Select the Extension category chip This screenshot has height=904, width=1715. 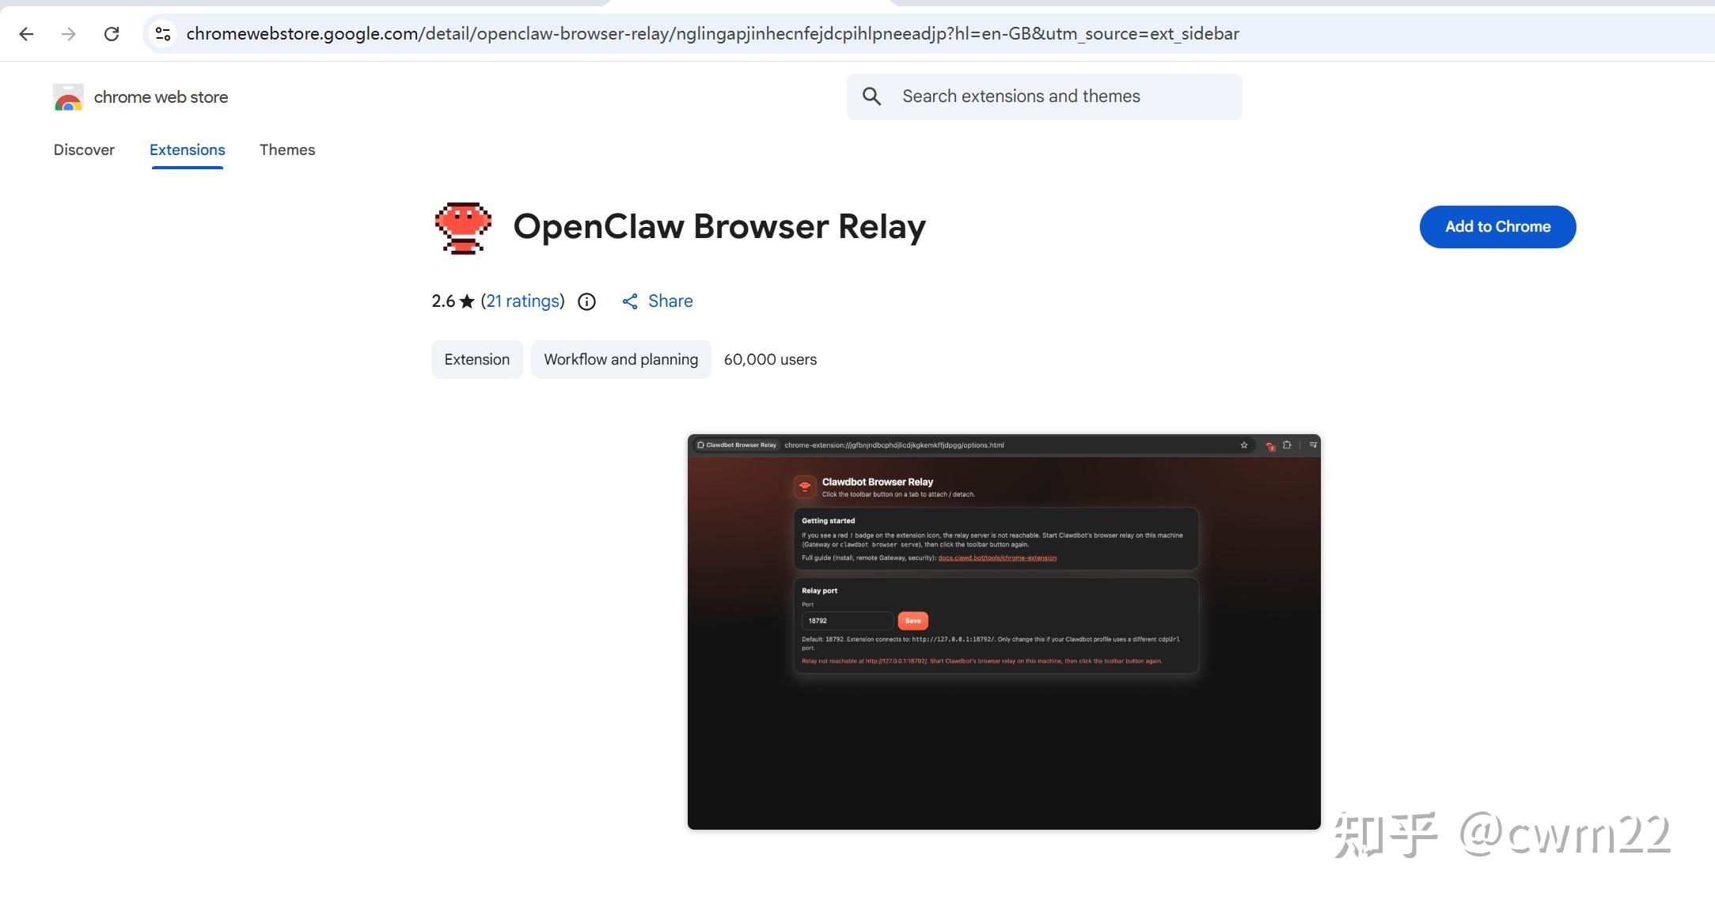click(x=476, y=360)
